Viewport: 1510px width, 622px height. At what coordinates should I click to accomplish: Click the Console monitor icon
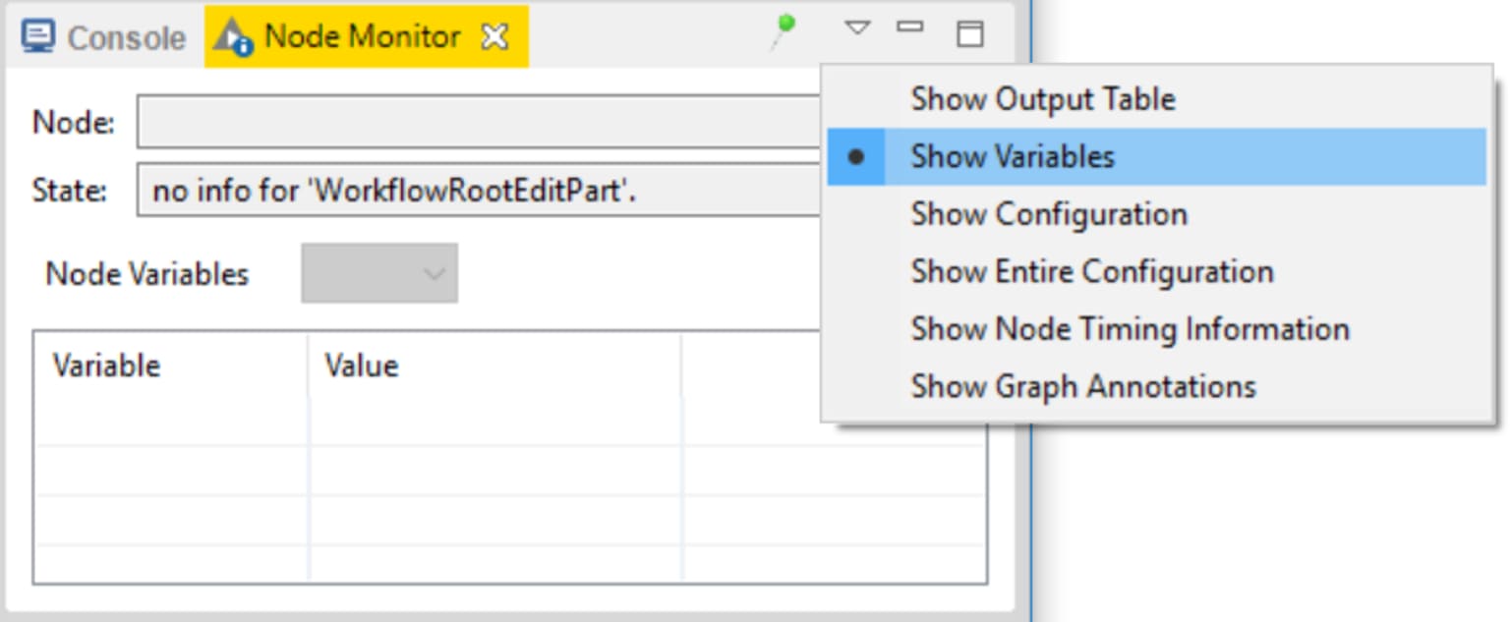37,37
